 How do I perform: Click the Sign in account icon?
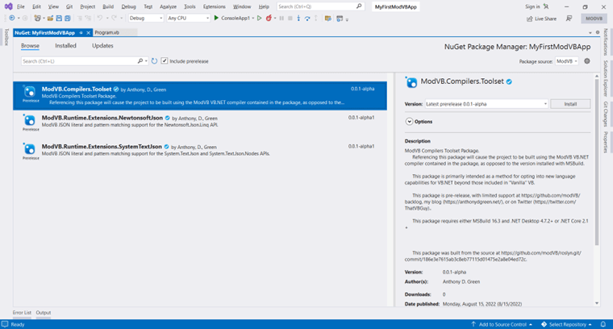(547, 6)
